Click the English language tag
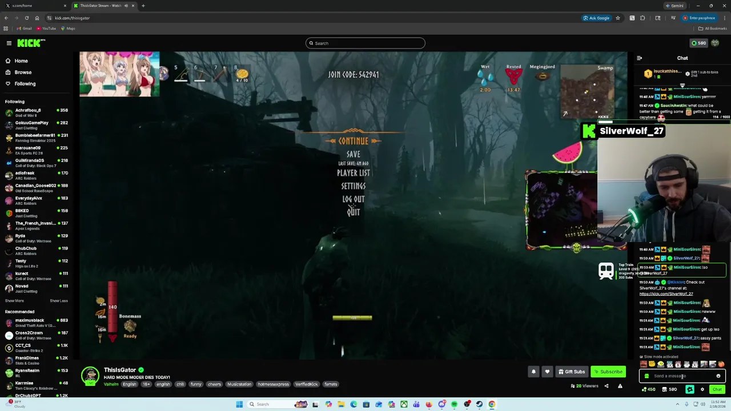The height and width of the screenshot is (411, 731). (x=130, y=384)
